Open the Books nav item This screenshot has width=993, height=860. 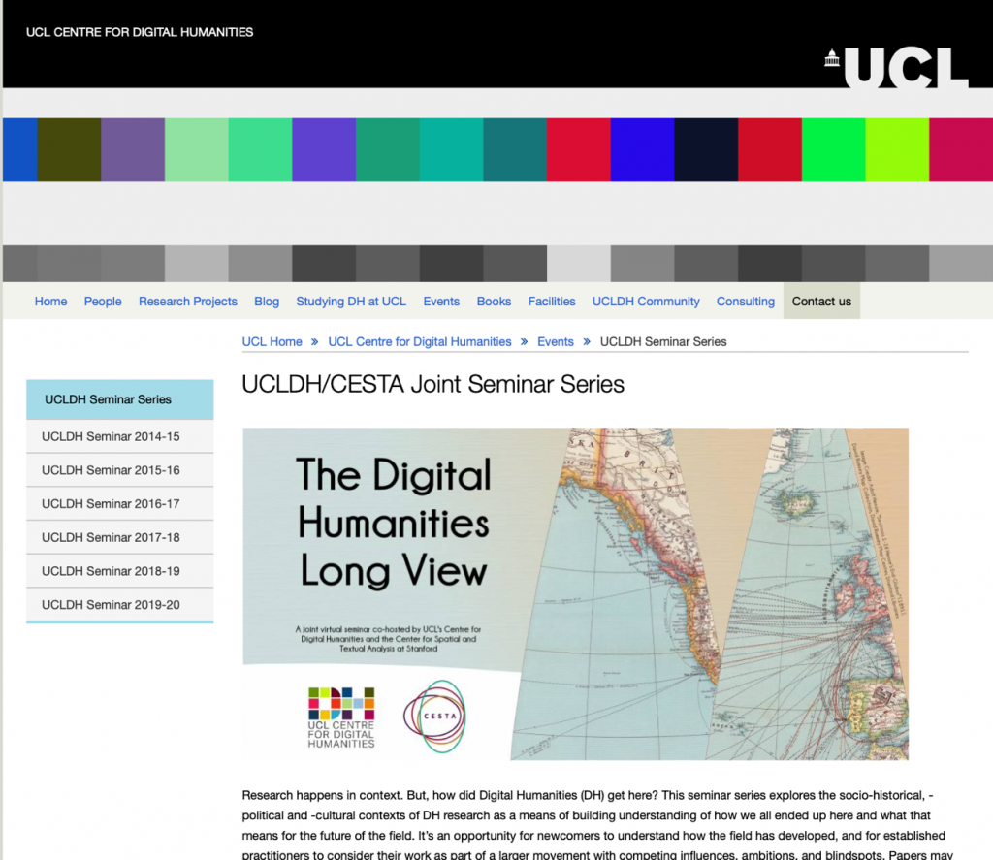click(494, 302)
